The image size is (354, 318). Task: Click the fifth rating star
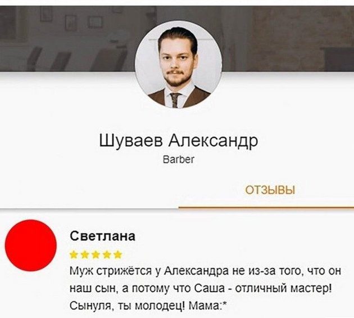click(x=117, y=254)
